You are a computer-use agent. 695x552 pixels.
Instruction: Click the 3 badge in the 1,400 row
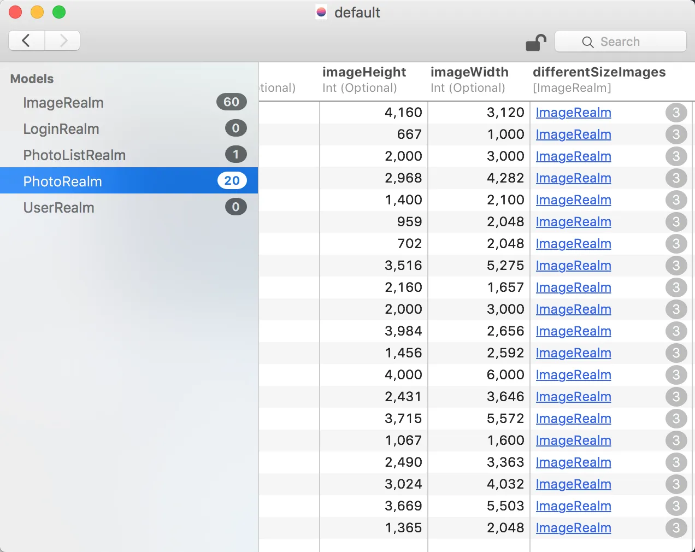click(676, 200)
